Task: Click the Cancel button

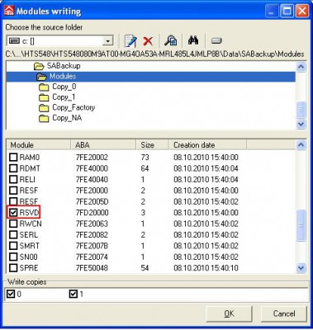Action: (284, 313)
